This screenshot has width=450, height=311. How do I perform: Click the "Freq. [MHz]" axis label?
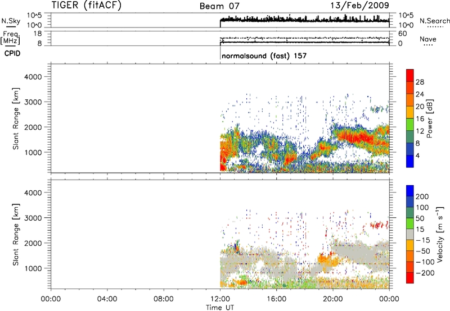pos(10,38)
